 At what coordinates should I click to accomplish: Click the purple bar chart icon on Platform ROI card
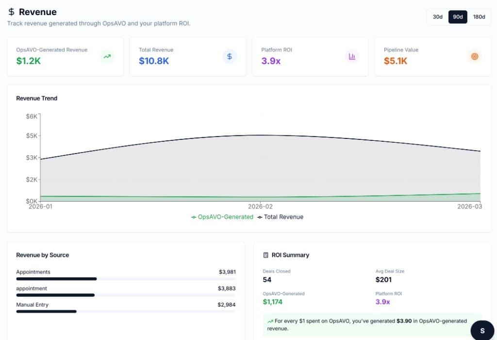(x=352, y=56)
